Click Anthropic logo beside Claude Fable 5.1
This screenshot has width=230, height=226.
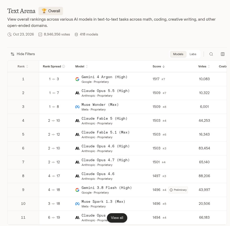pos(77,135)
